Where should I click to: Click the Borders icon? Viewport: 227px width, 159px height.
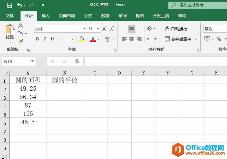coord(67,39)
